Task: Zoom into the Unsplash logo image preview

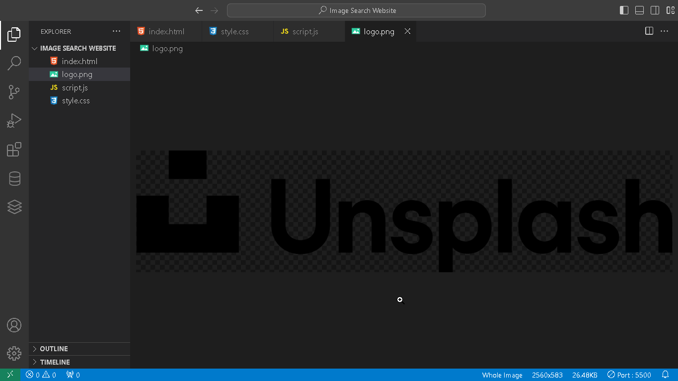Action: 404,211
